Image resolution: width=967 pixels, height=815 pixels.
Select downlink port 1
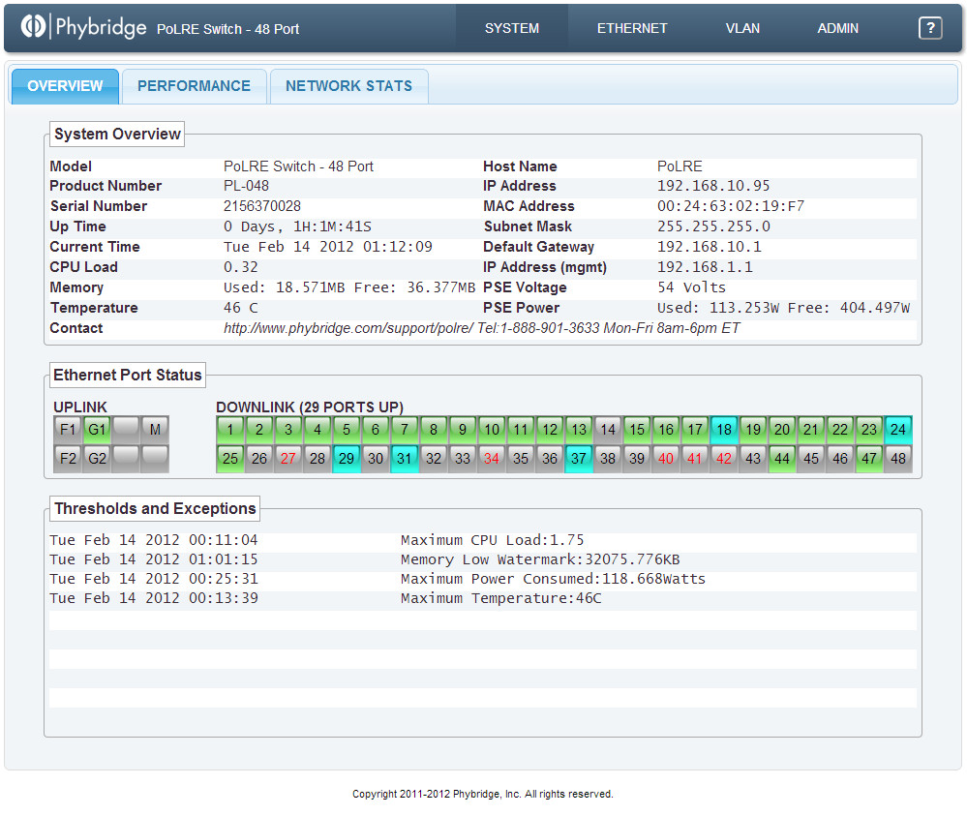(x=230, y=430)
